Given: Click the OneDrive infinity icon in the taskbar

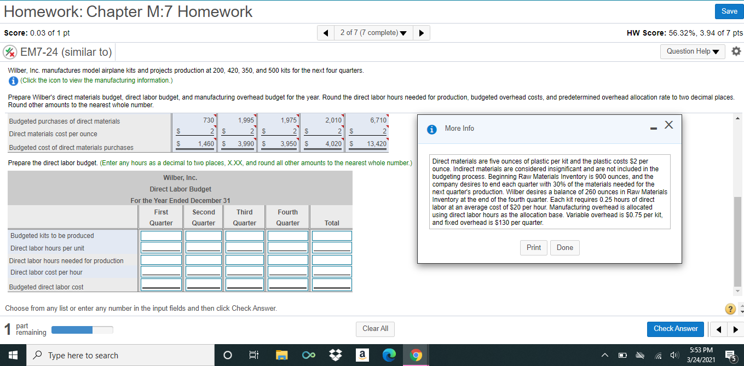Looking at the screenshot, I should click(308, 355).
